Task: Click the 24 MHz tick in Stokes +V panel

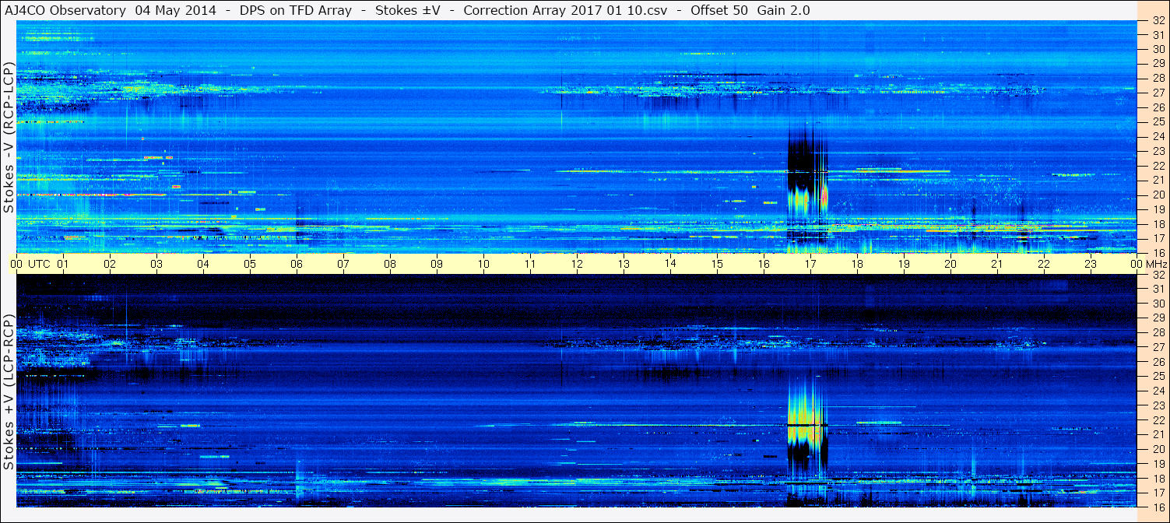Action: 1158,391
